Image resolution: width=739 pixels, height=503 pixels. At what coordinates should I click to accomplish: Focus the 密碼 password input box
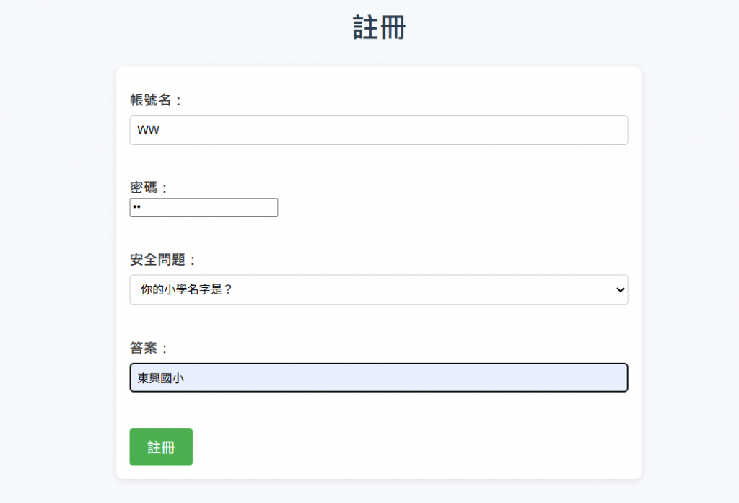(x=204, y=208)
